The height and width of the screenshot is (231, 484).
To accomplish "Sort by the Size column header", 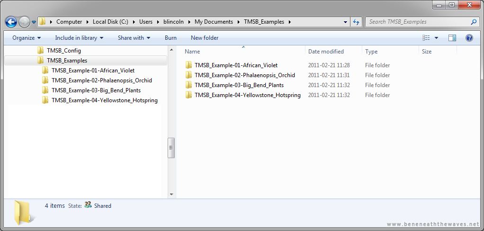I will (427, 52).
